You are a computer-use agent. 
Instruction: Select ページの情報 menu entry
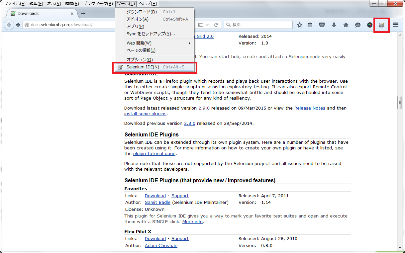154,50
